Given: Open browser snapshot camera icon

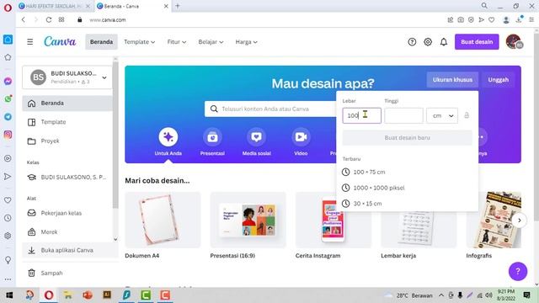Looking at the screenshot, I should point(461,20).
